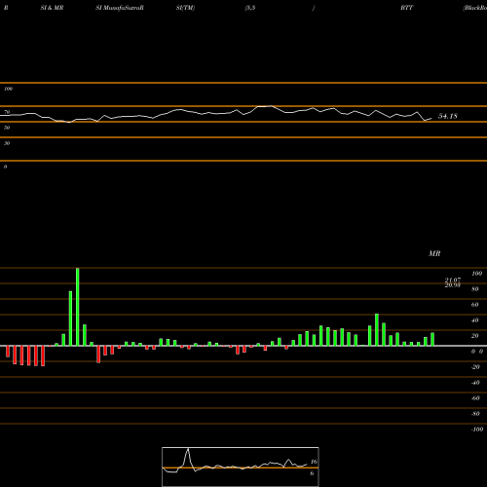Click the '(5,5' parameter text in the header

point(250,8)
